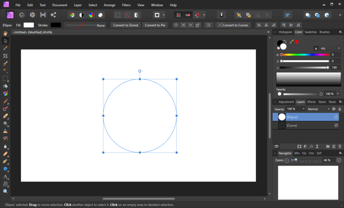Image resolution: width=344 pixels, height=208 pixels.
Task: Click the Convert to Pie button
Action: (155, 25)
